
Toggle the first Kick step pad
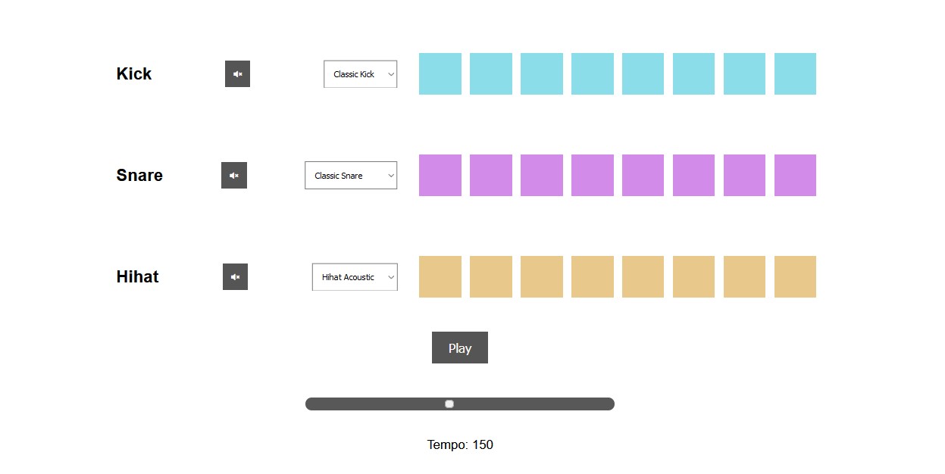[x=440, y=74]
